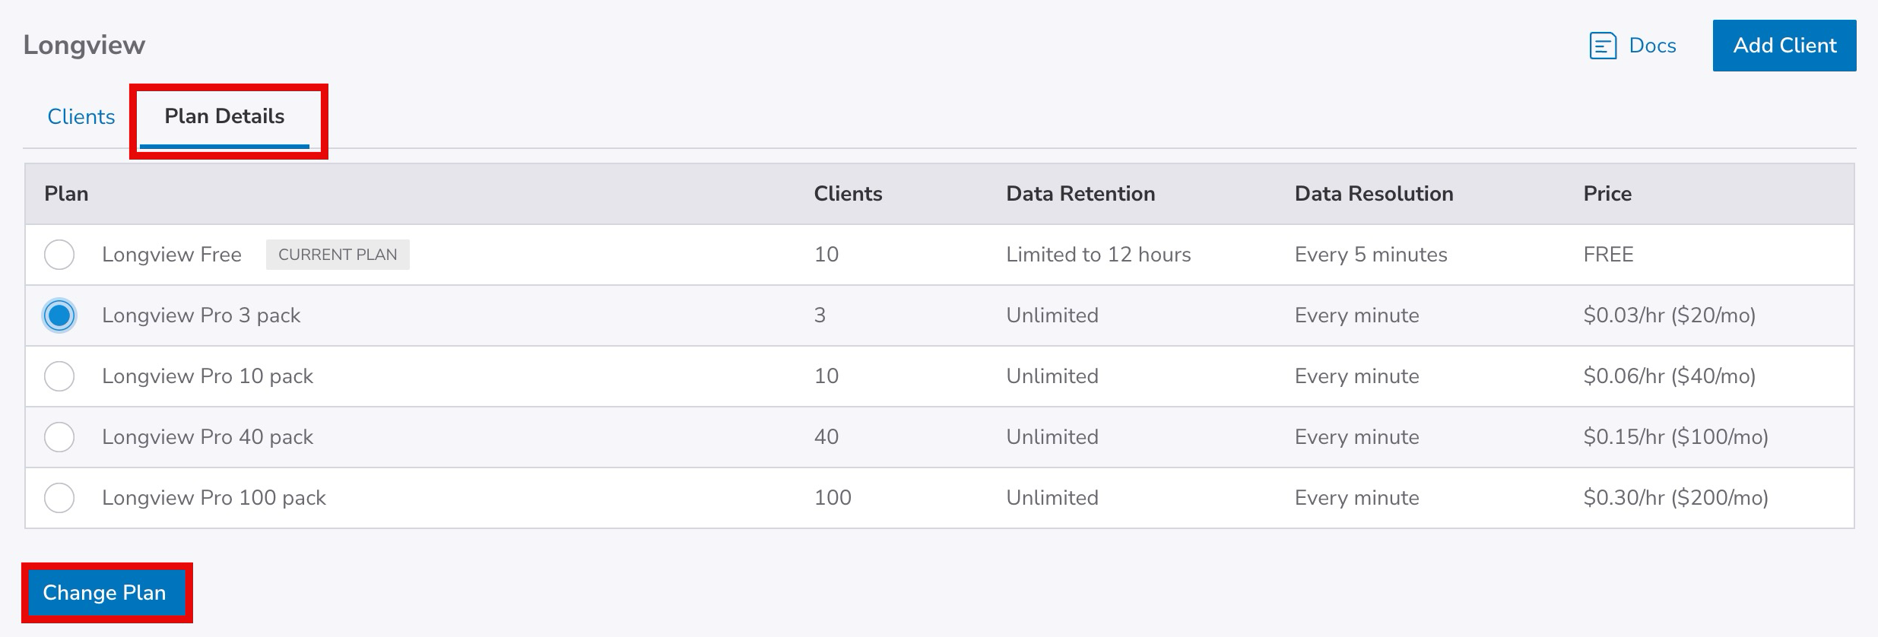The image size is (1878, 637).
Task: Select the Longview Free radio button
Action: click(59, 255)
